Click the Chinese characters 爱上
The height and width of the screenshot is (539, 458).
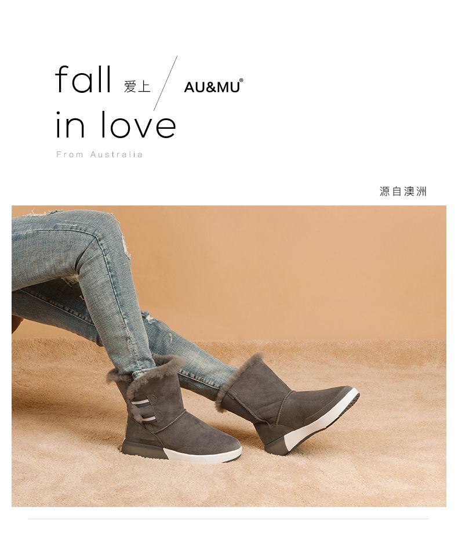coord(137,86)
